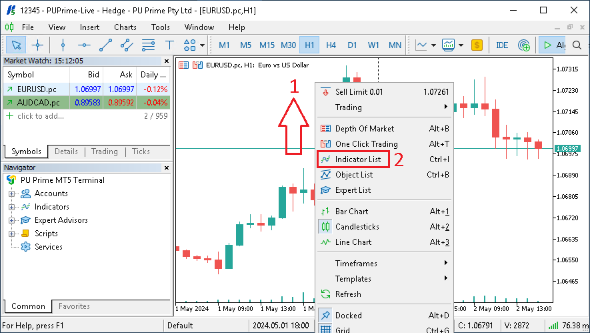Open Timeframes submenu in context menu
This screenshot has height=333, width=590.
pos(384,264)
